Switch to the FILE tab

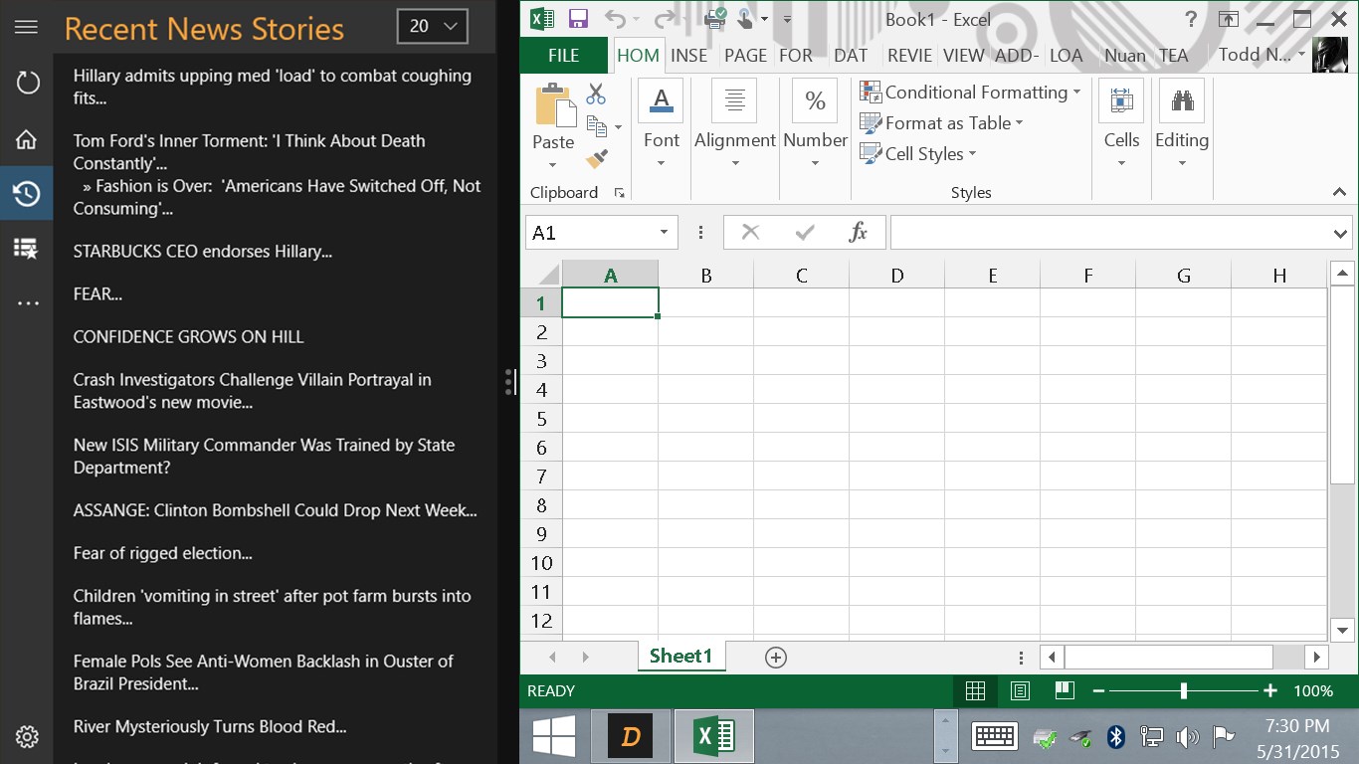point(563,56)
